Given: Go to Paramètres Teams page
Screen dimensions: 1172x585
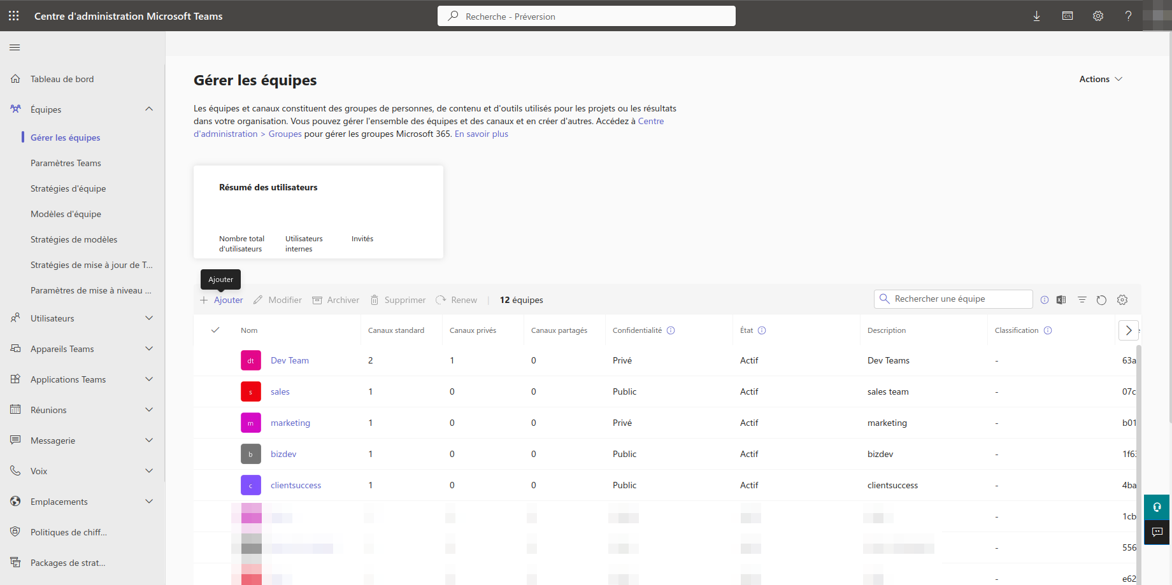Looking at the screenshot, I should point(66,163).
